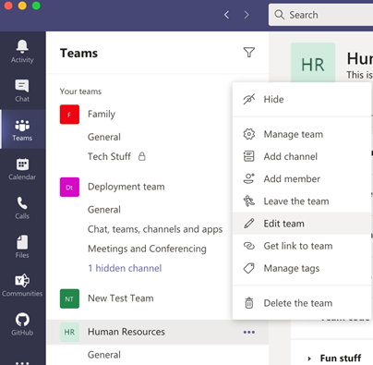Show the 1 hidden channel link
Image resolution: width=373 pixels, height=365 pixels.
tap(125, 268)
